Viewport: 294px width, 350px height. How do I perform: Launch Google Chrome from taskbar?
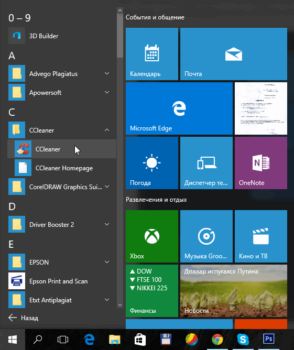click(x=217, y=340)
